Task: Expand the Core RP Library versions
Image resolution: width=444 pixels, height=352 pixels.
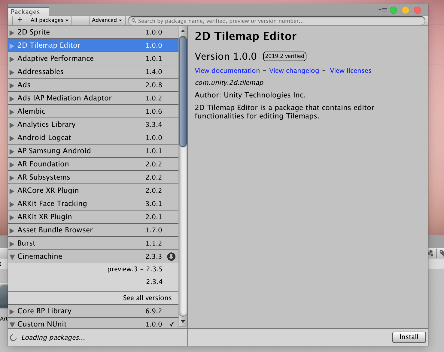Action: point(12,311)
